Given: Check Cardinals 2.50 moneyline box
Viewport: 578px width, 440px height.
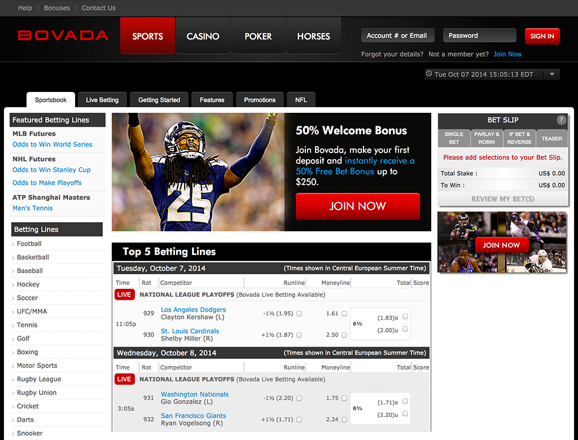Looking at the screenshot, I should click(344, 335).
